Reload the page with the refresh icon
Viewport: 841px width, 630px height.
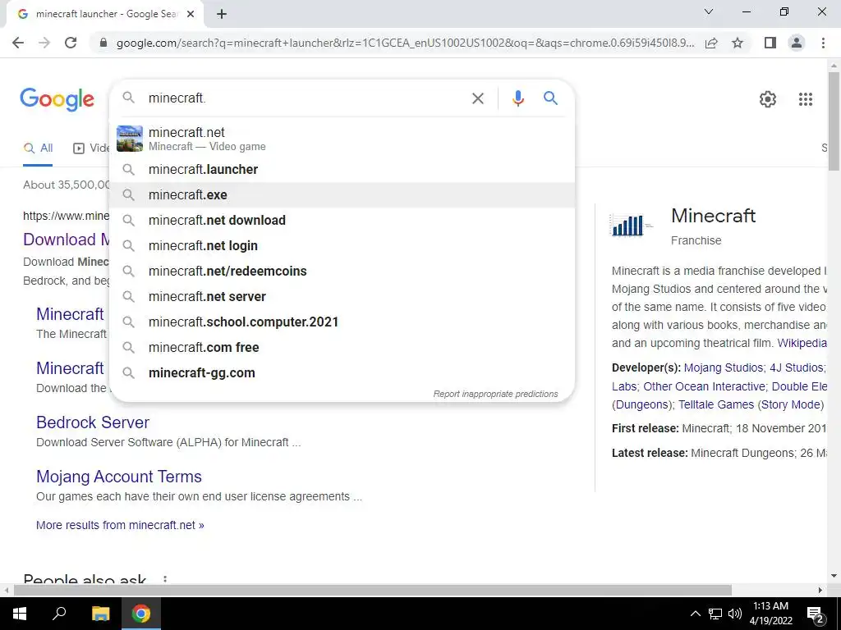(x=71, y=43)
